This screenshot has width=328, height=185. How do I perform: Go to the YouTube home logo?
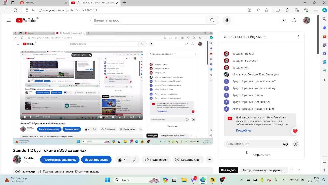coord(26,20)
